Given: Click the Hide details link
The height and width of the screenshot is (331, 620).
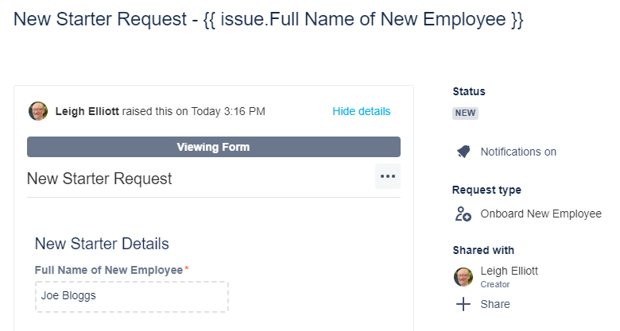Looking at the screenshot, I should (x=362, y=111).
